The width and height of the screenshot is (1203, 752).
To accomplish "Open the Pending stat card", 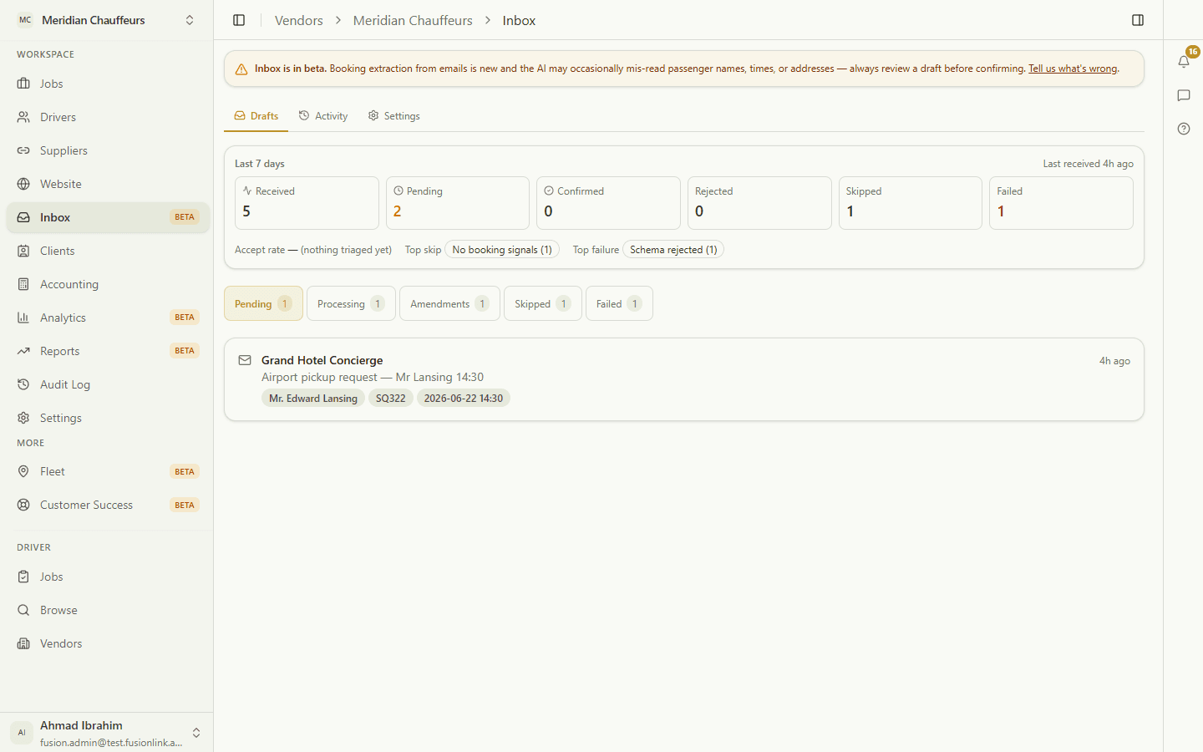I will coord(458,203).
